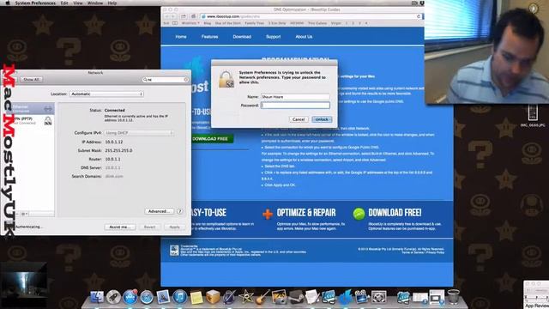Viewport: 549px width, 309px height.
Task: Open iMovie star icon in dock
Action: 246,297
